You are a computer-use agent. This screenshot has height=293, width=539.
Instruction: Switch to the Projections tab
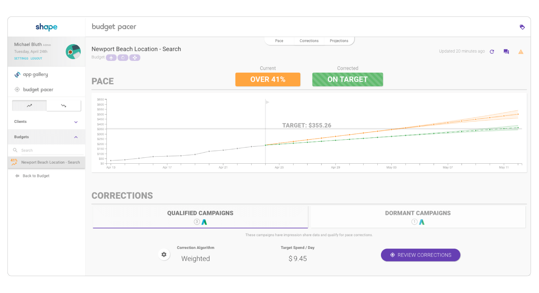[339, 40]
